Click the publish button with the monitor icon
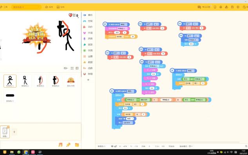The width and height of the screenshot is (248, 155). pyautogui.click(x=61, y=7)
